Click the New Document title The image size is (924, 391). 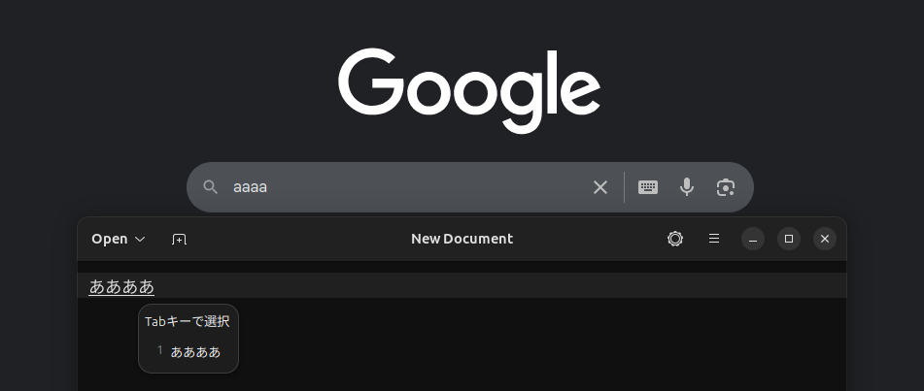pyautogui.click(x=462, y=239)
